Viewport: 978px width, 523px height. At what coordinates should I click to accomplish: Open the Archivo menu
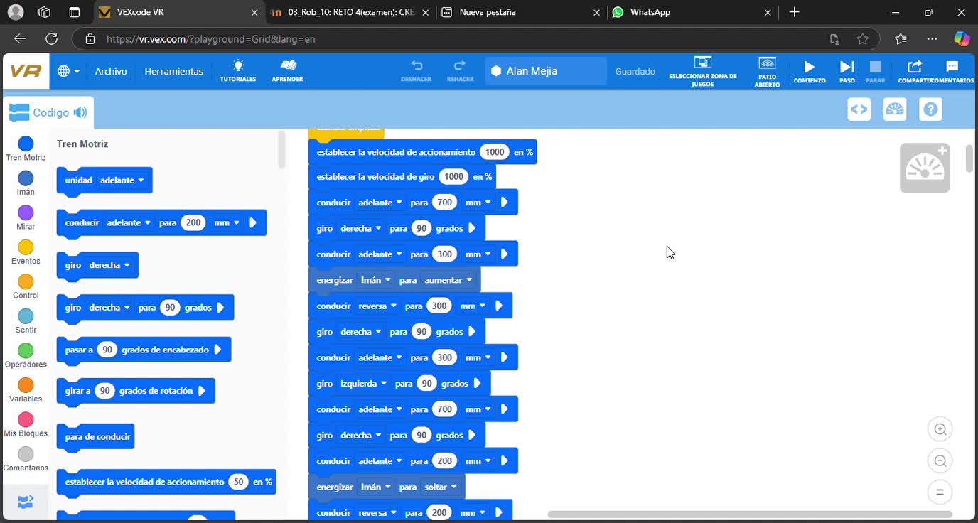coord(111,71)
